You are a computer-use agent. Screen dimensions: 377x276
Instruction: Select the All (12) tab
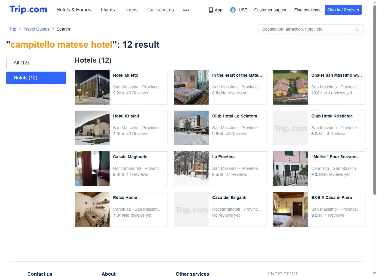pyautogui.click(x=36, y=63)
